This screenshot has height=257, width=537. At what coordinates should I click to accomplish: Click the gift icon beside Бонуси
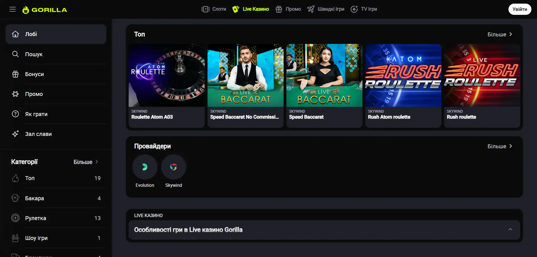coord(15,74)
